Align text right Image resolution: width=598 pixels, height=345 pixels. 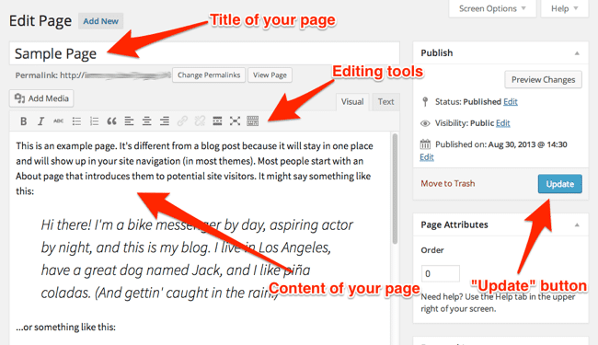(x=165, y=121)
